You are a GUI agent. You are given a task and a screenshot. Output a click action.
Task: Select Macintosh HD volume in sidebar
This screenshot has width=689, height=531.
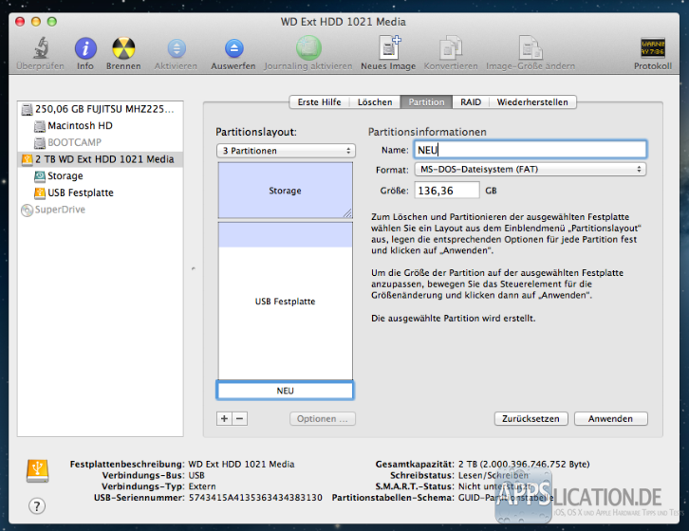coord(101,126)
